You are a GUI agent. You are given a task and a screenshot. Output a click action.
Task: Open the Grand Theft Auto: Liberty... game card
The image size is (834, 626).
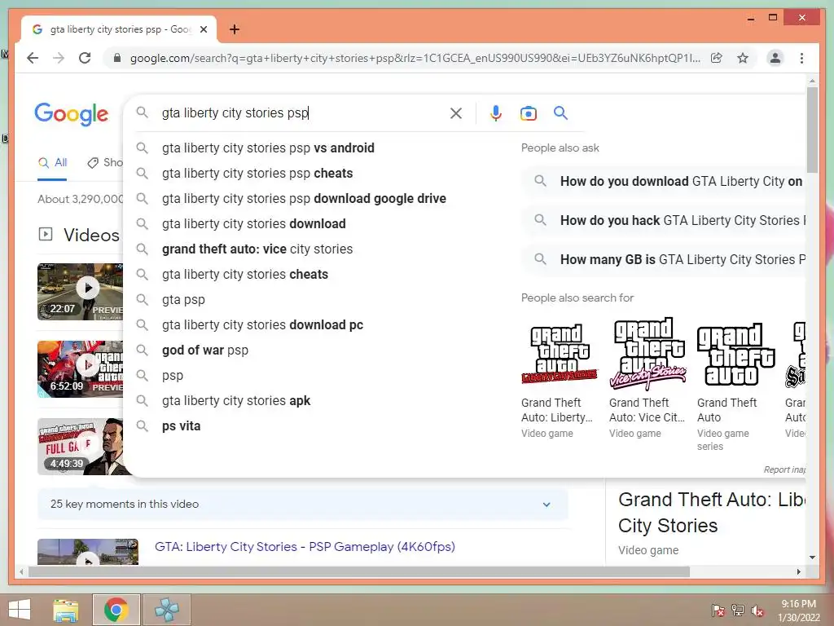click(x=560, y=379)
